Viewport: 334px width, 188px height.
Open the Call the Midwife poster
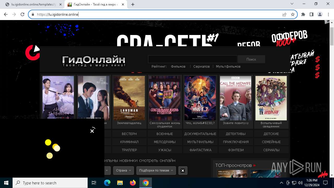click(x=236, y=98)
